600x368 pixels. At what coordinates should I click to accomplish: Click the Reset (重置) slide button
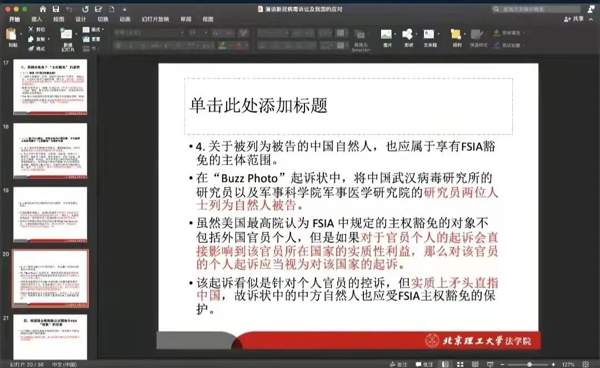click(x=92, y=39)
